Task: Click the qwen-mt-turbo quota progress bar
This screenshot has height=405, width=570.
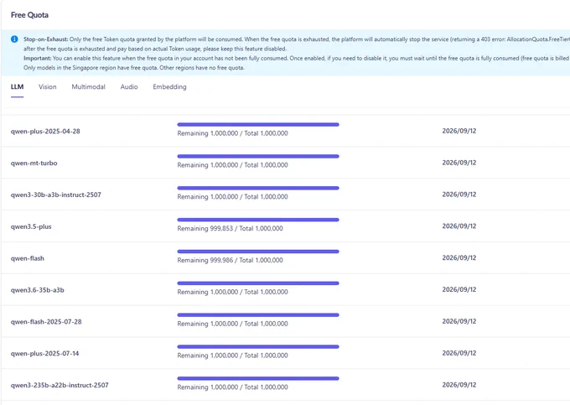Action: click(x=258, y=156)
